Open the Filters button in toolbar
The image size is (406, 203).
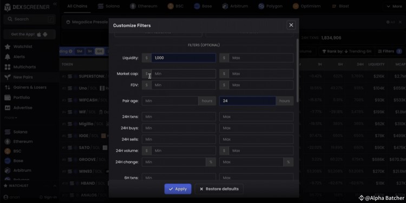pyautogui.click(x=390, y=51)
